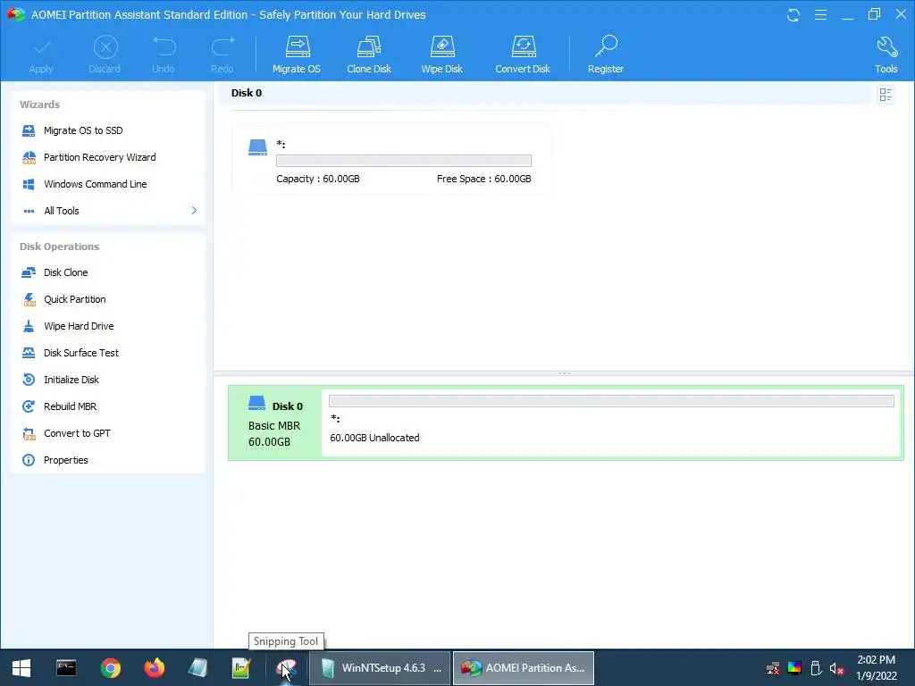Launch Migrate OS to SSD wizard
This screenshot has width=915, height=686.
(83, 130)
